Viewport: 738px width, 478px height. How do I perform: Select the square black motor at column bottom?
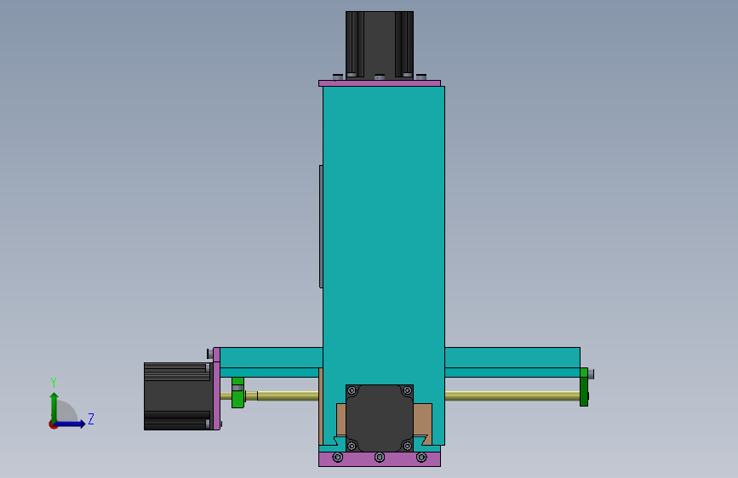coord(380,418)
